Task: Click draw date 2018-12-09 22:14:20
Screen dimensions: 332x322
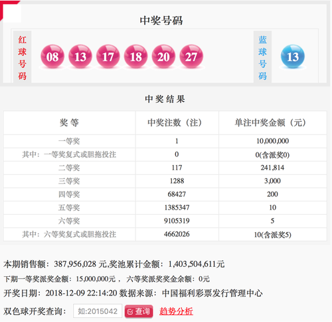Action: [x=81, y=293]
